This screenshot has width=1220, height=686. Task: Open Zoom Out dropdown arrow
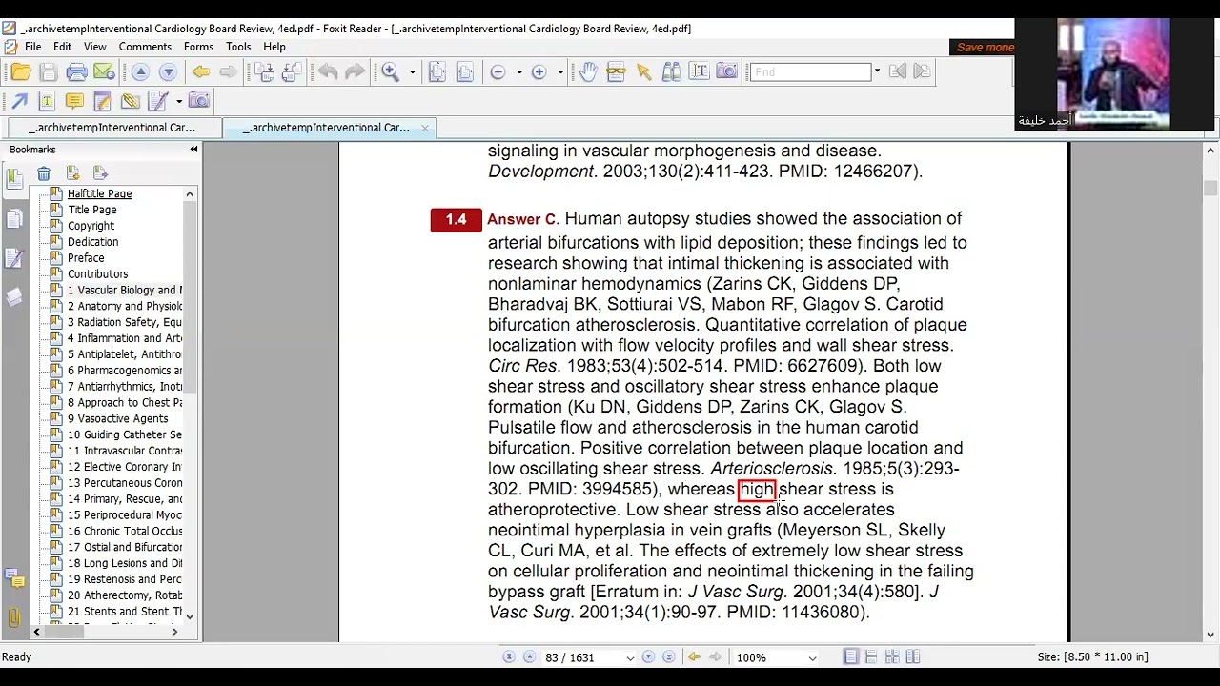click(x=518, y=72)
